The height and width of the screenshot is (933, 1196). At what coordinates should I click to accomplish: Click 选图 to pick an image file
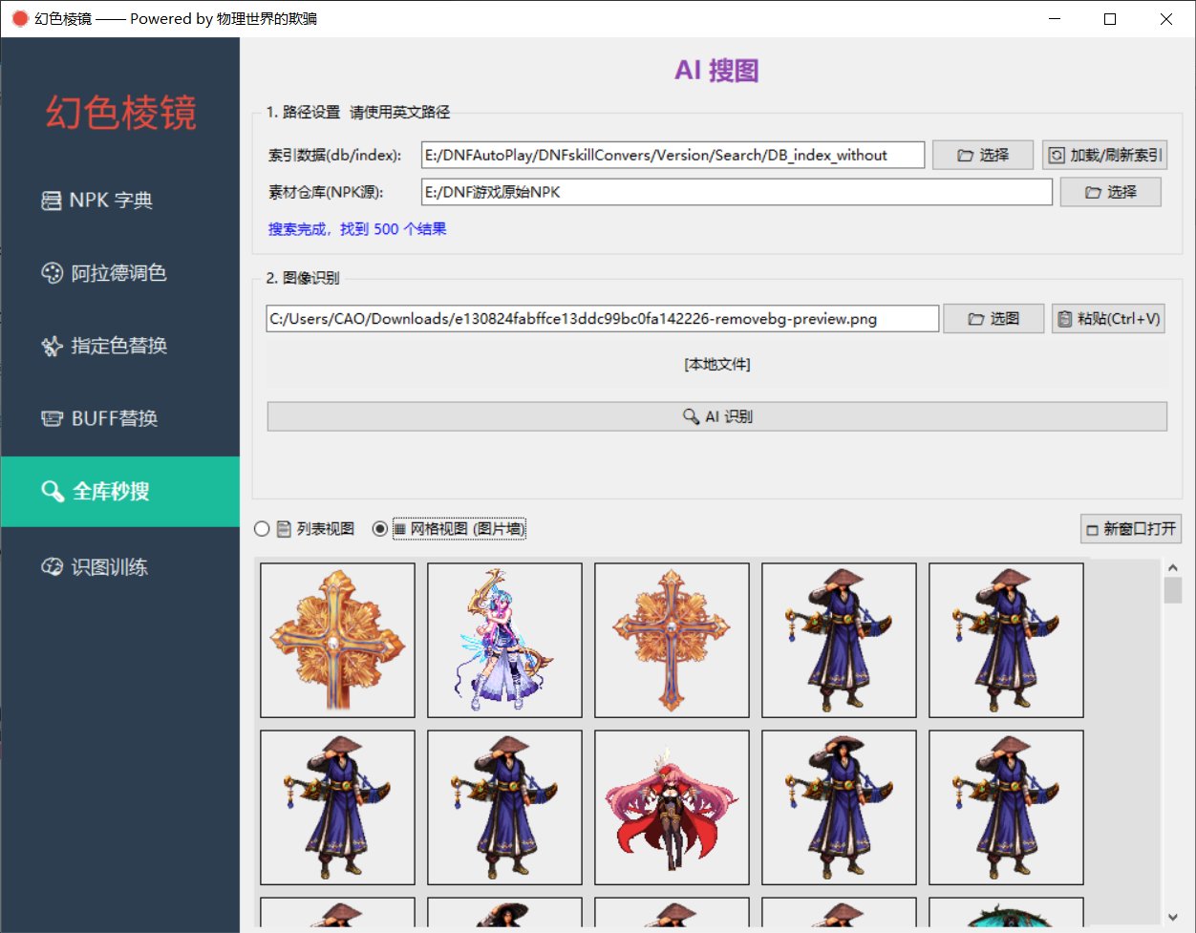[x=993, y=318]
